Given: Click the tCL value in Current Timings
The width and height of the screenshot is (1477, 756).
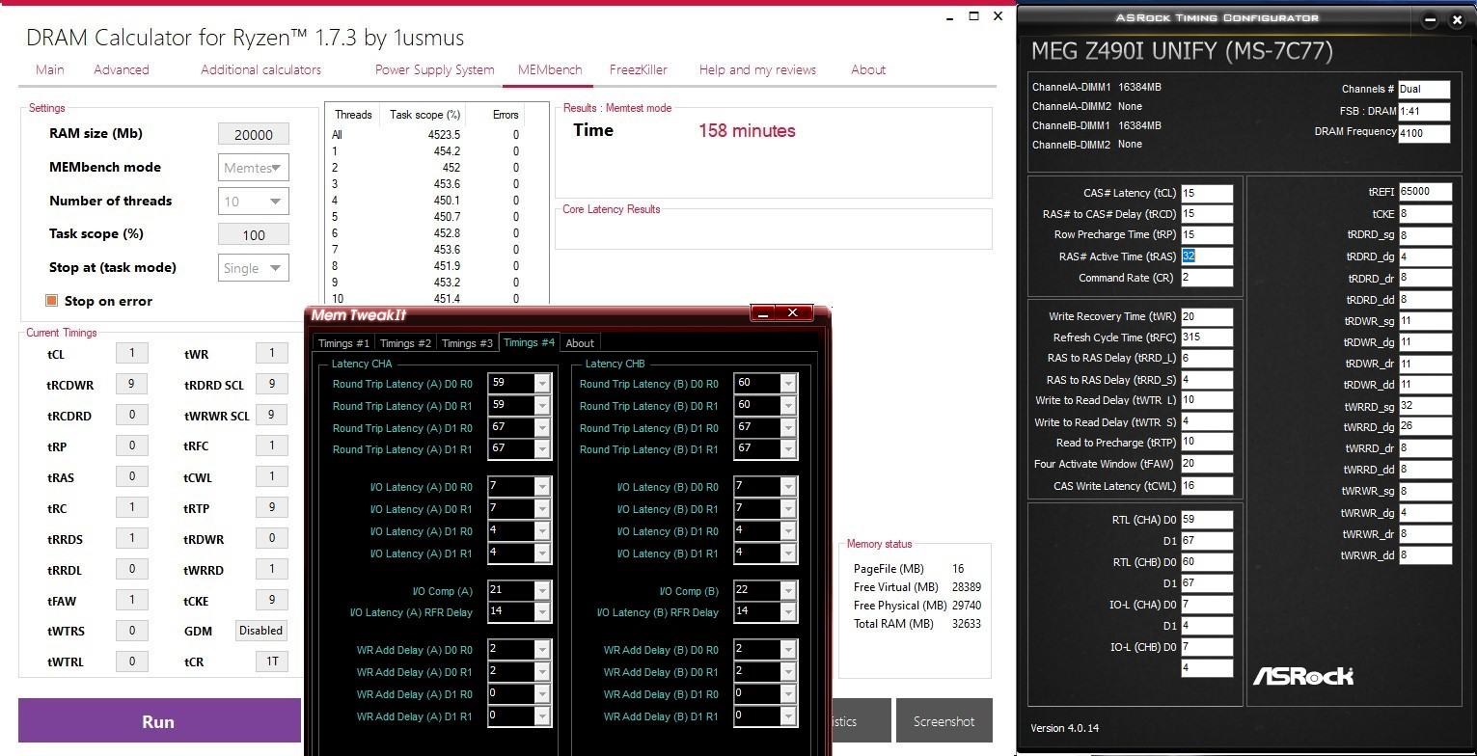Looking at the screenshot, I should pos(132,353).
